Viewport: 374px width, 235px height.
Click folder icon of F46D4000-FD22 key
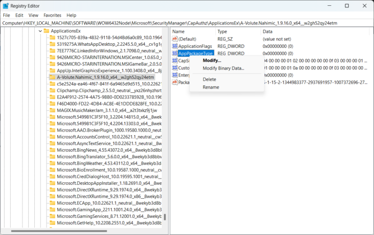coord(52,104)
